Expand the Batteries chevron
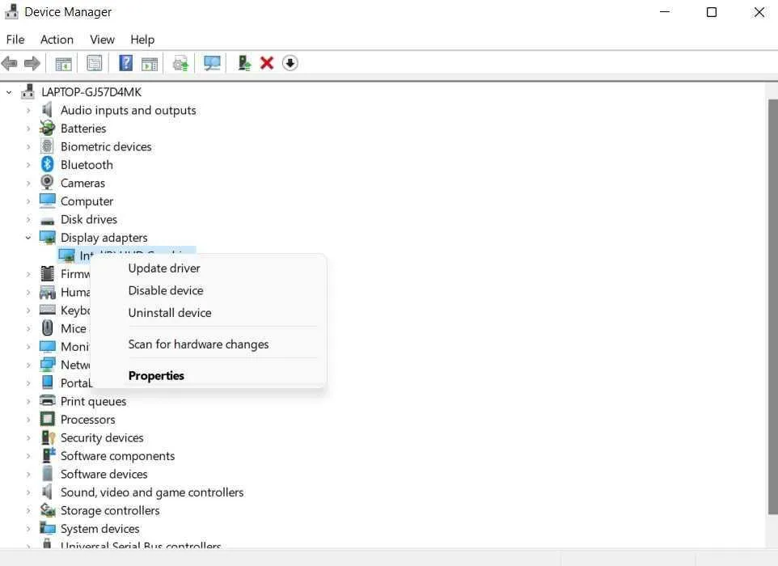This screenshot has height=566, width=778. 28,129
